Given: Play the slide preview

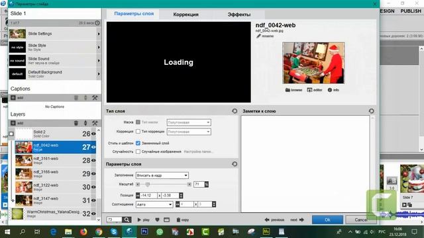Looking at the screenshot, I should point(143,219).
